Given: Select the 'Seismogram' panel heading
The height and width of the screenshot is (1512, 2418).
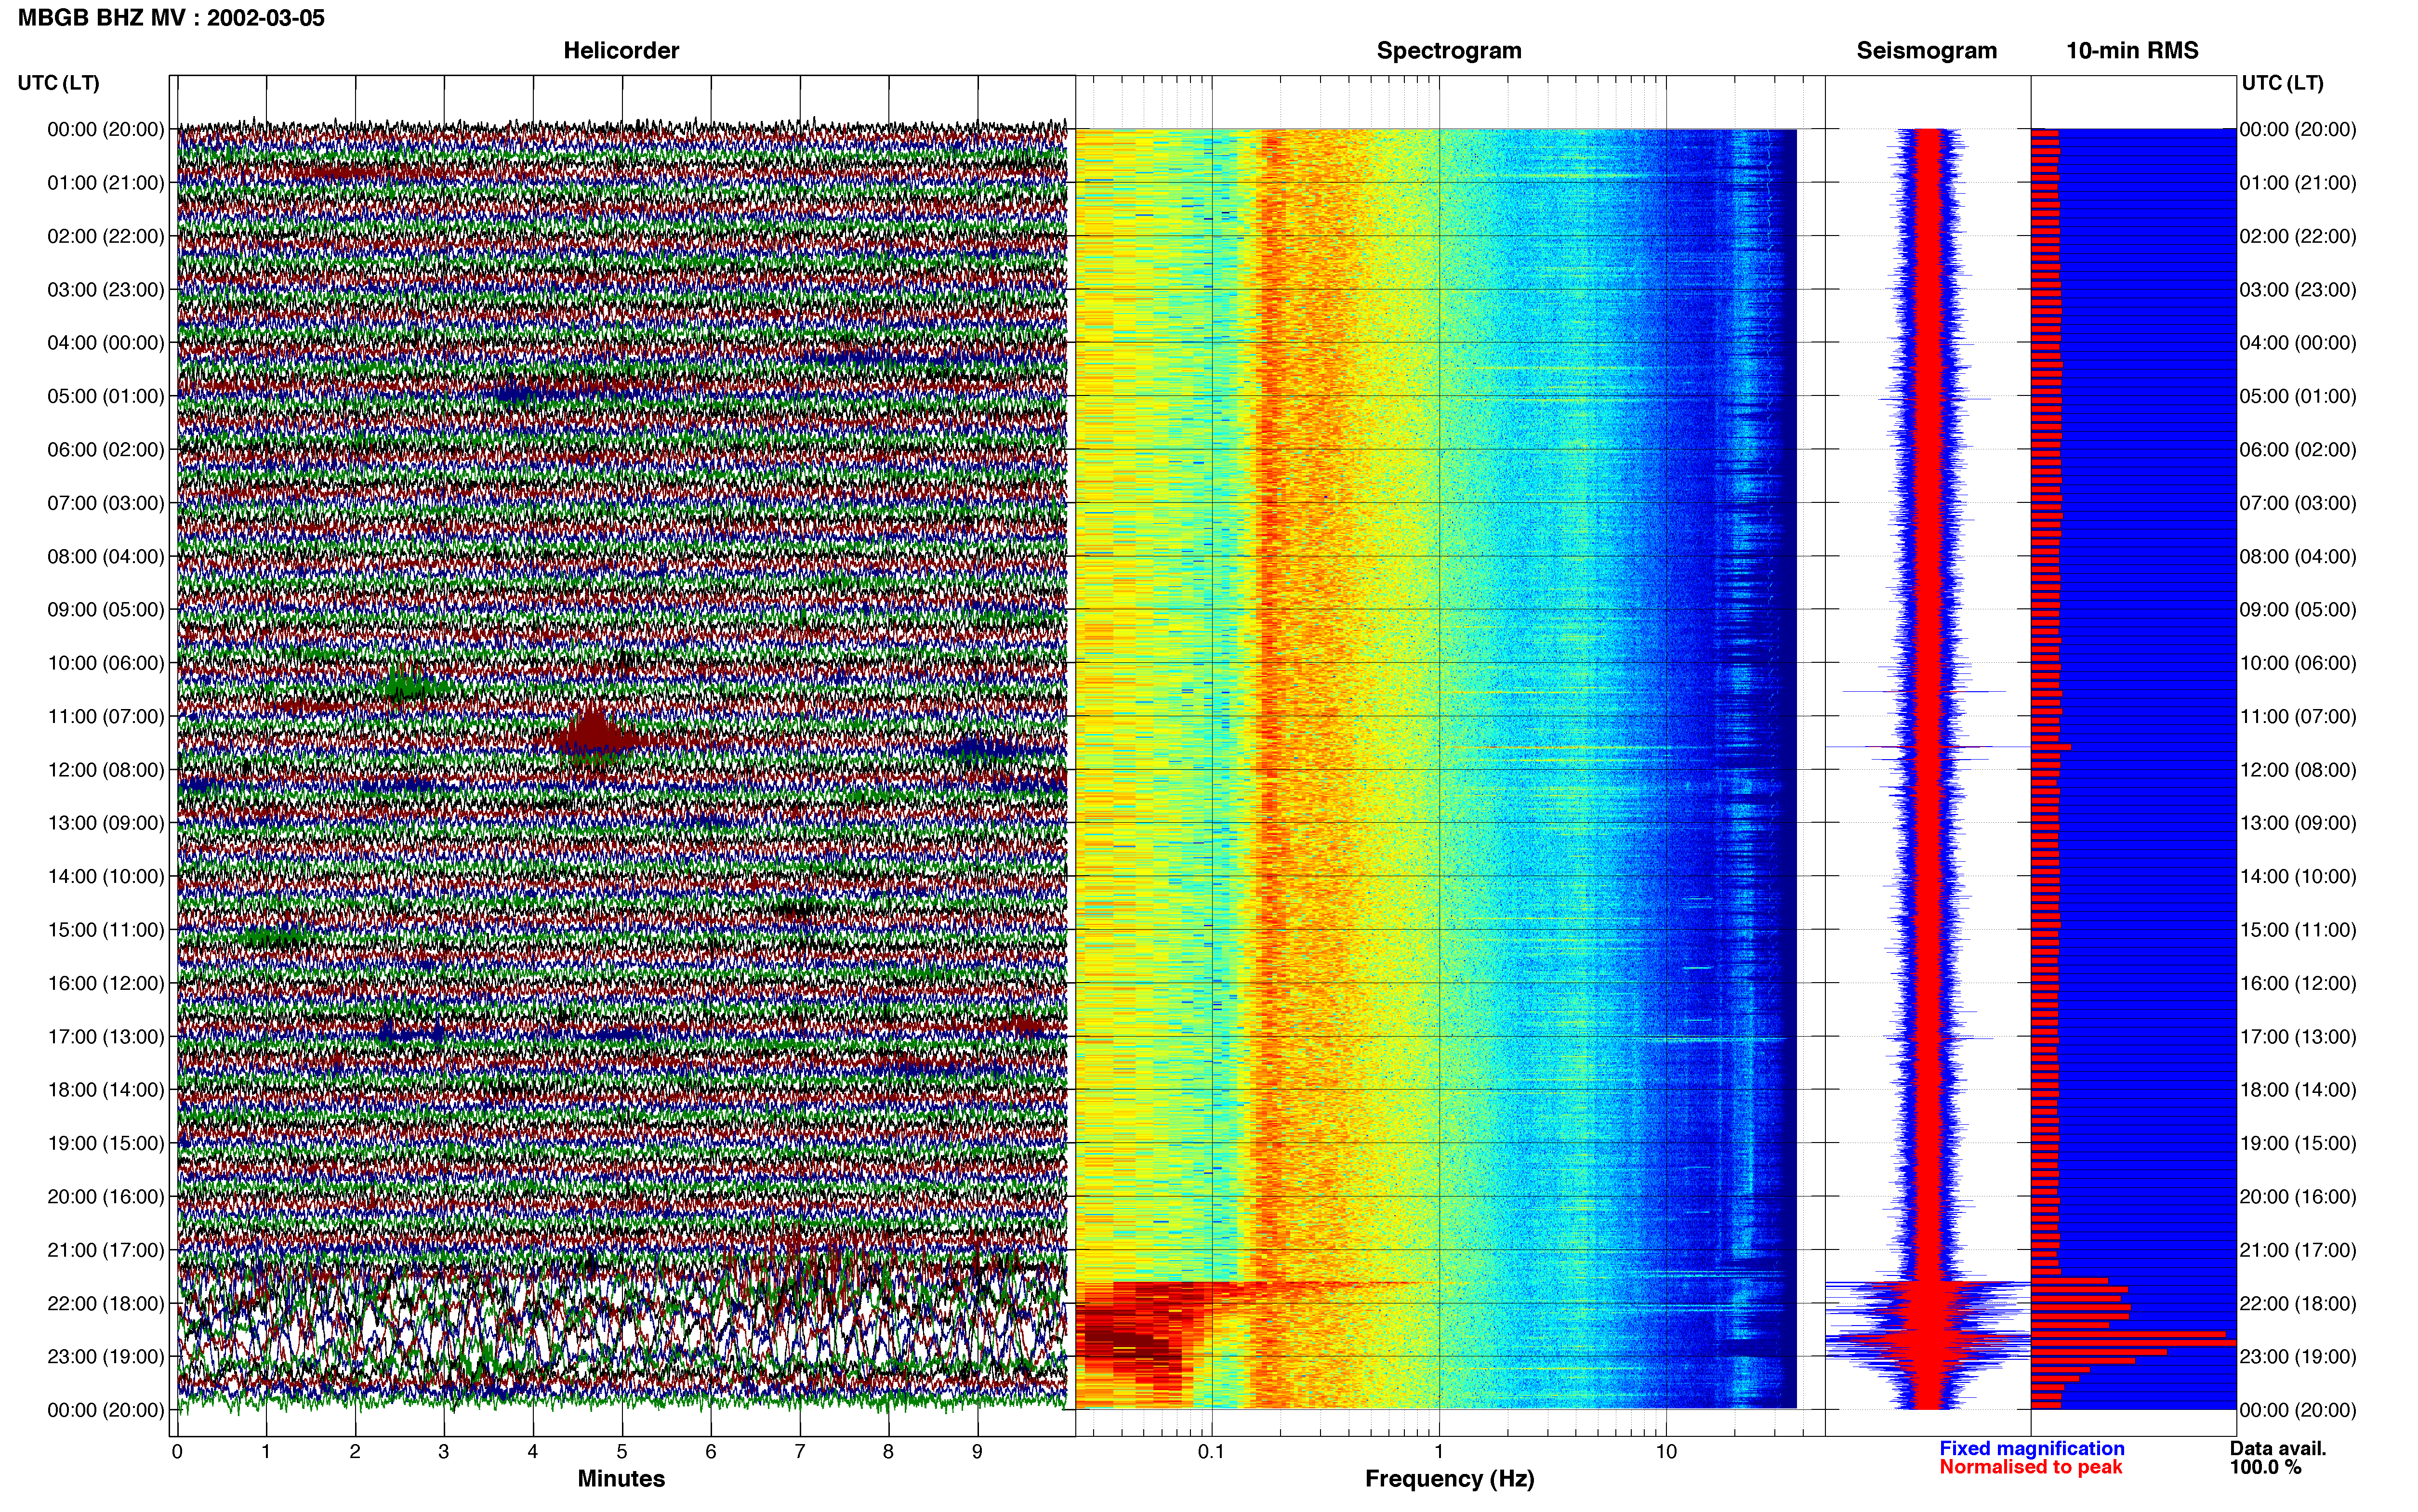Looking at the screenshot, I should (1927, 51).
